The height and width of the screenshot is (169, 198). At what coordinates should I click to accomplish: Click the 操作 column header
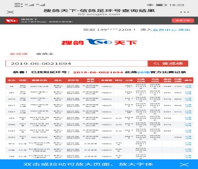(x=188, y=80)
